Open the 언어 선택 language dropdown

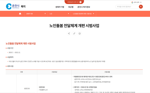click(x=137, y=2)
